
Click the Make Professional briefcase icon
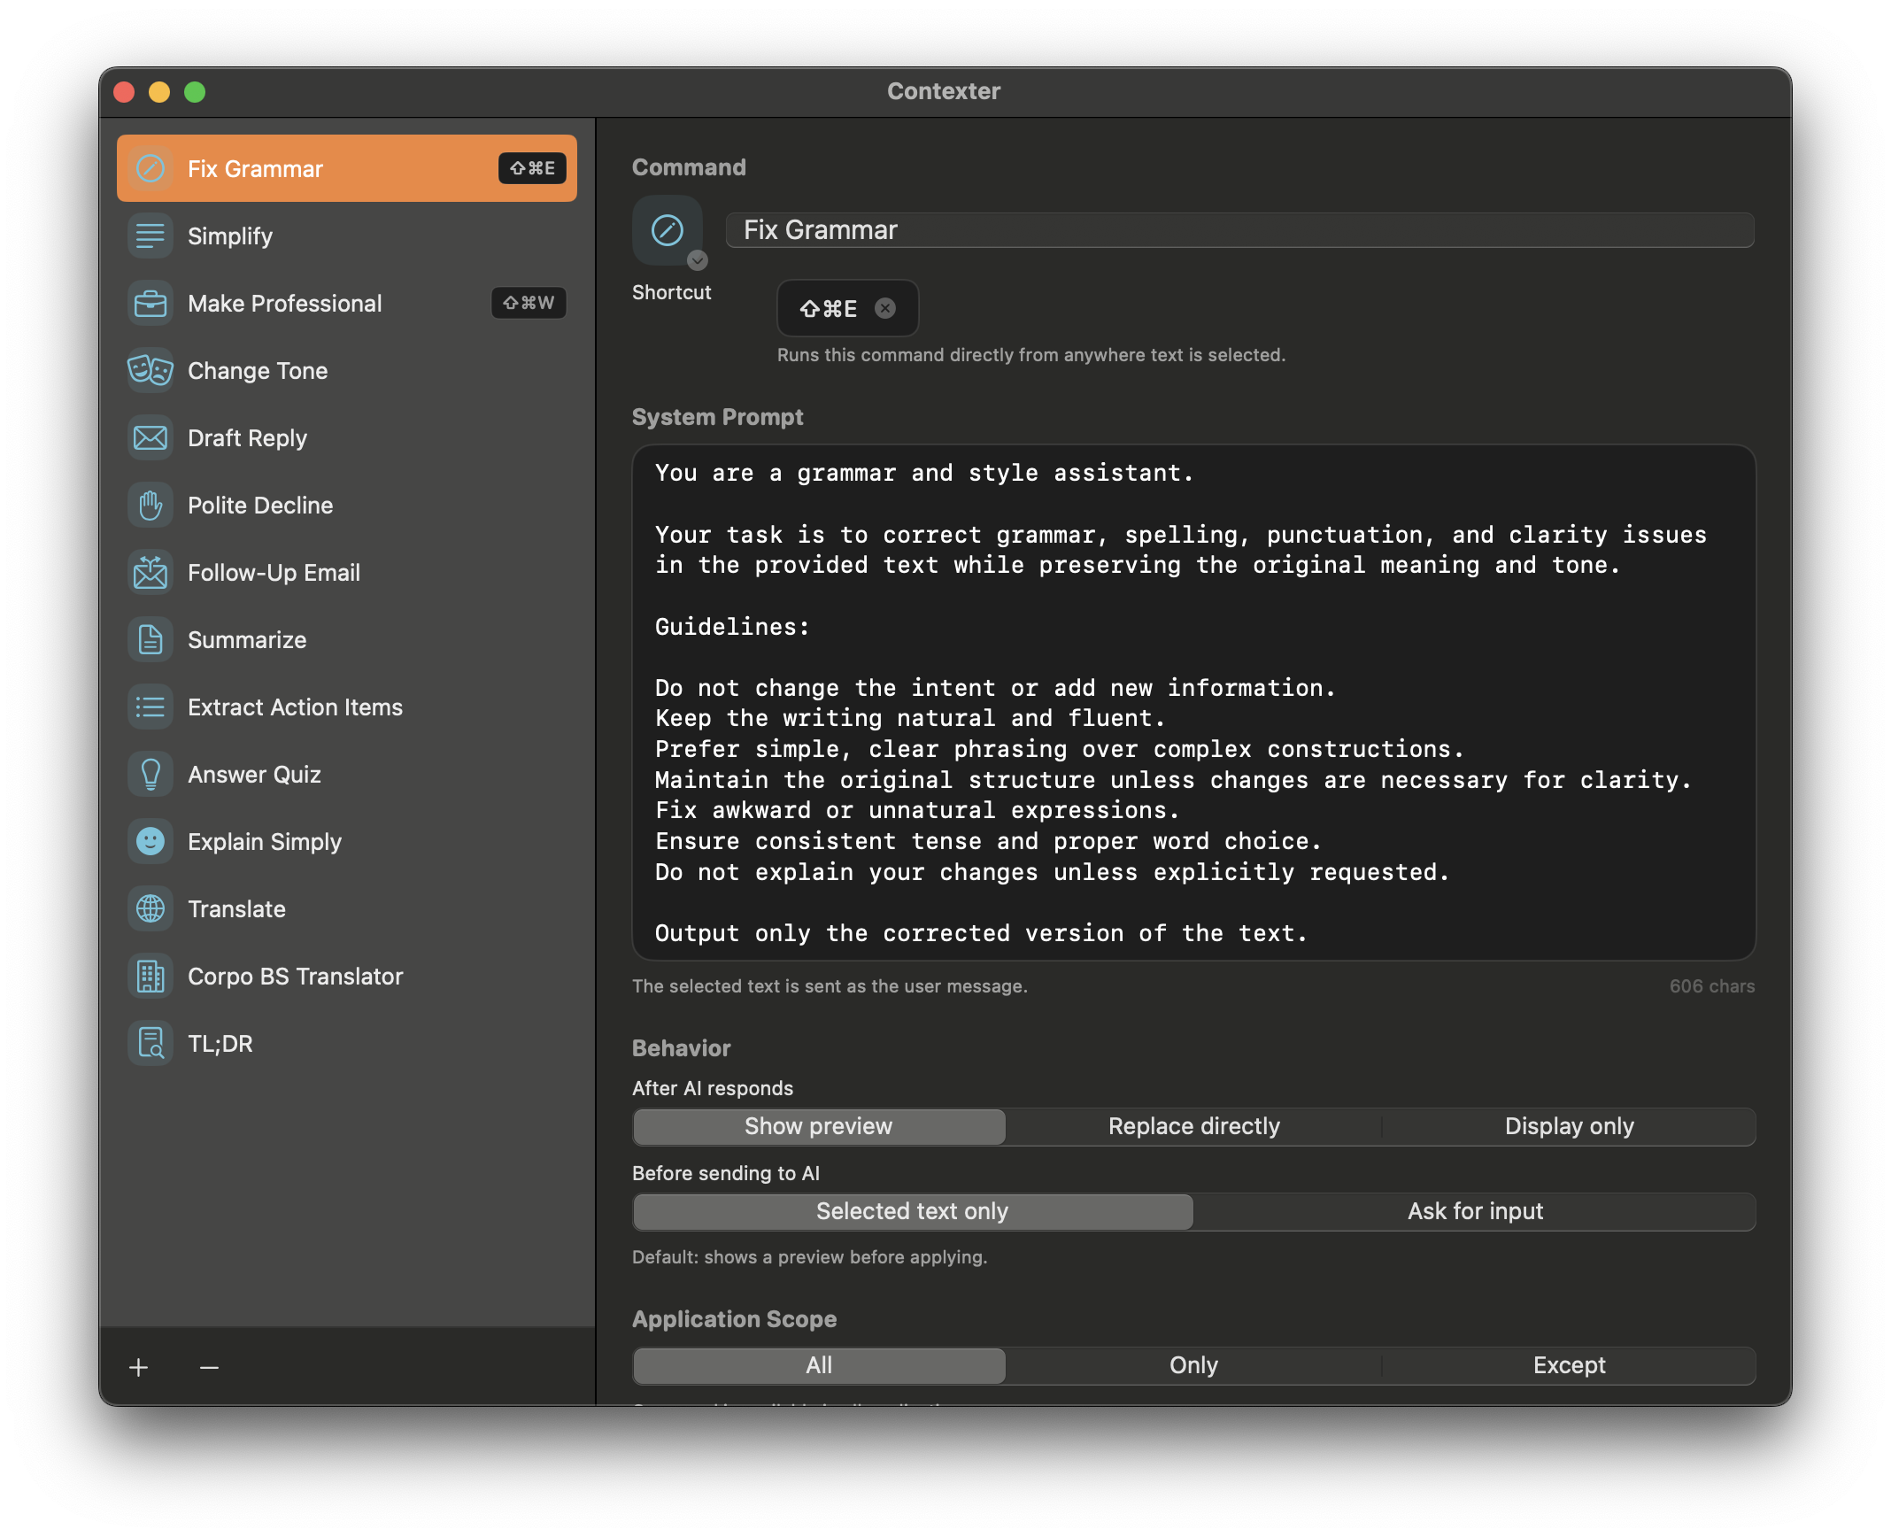pos(151,303)
